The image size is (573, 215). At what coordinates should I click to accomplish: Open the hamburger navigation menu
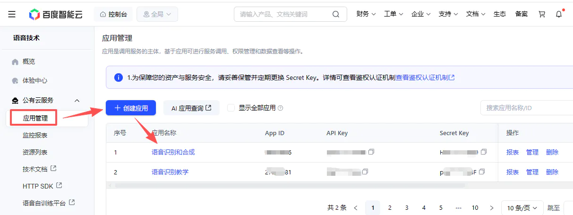(x=12, y=14)
